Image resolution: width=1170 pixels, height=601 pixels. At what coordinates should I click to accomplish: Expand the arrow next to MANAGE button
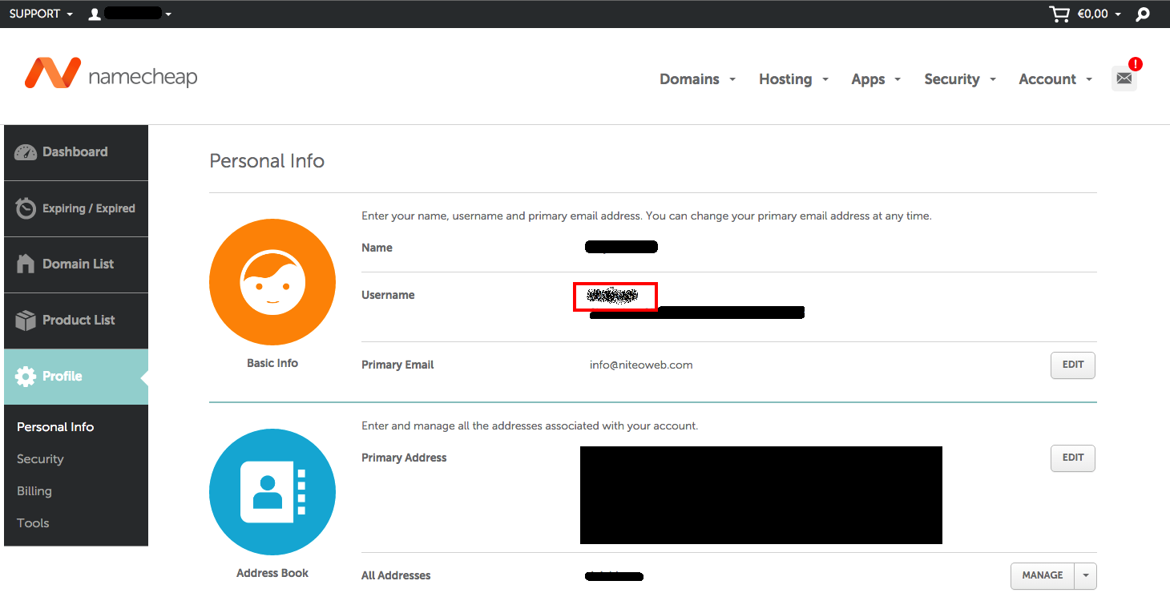click(x=1086, y=575)
